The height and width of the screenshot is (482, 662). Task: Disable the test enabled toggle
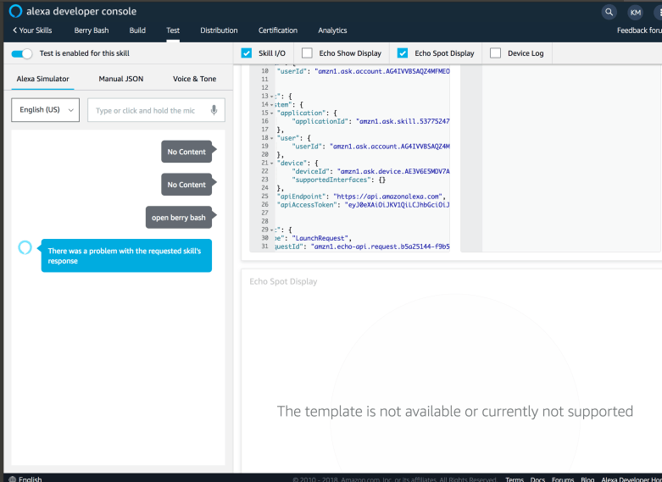coord(21,53)
